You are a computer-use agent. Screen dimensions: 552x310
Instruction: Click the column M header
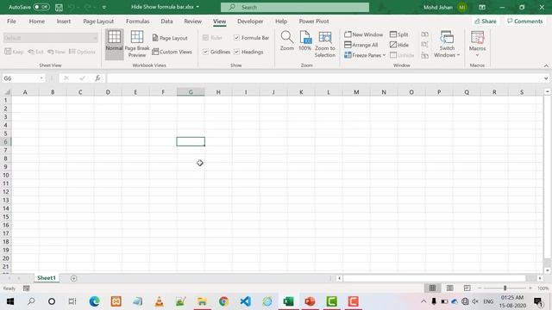356,92
